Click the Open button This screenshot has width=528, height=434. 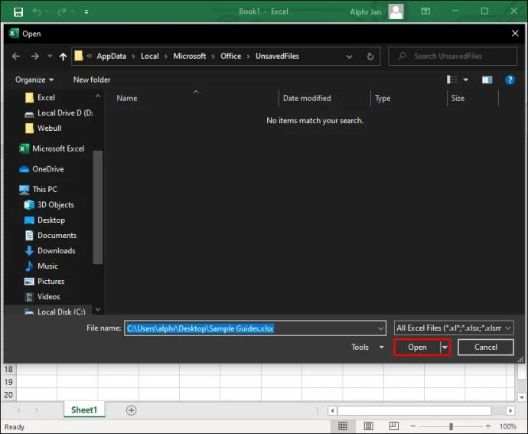(x=417, y=348)
